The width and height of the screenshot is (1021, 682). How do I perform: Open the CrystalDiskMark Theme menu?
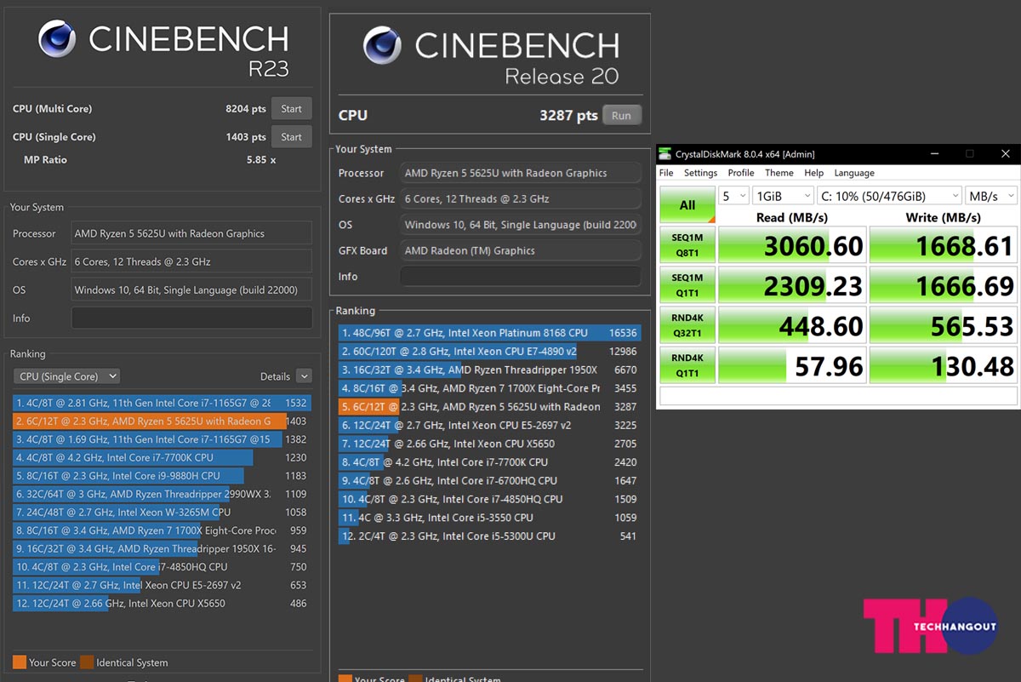tap(779, 173)
